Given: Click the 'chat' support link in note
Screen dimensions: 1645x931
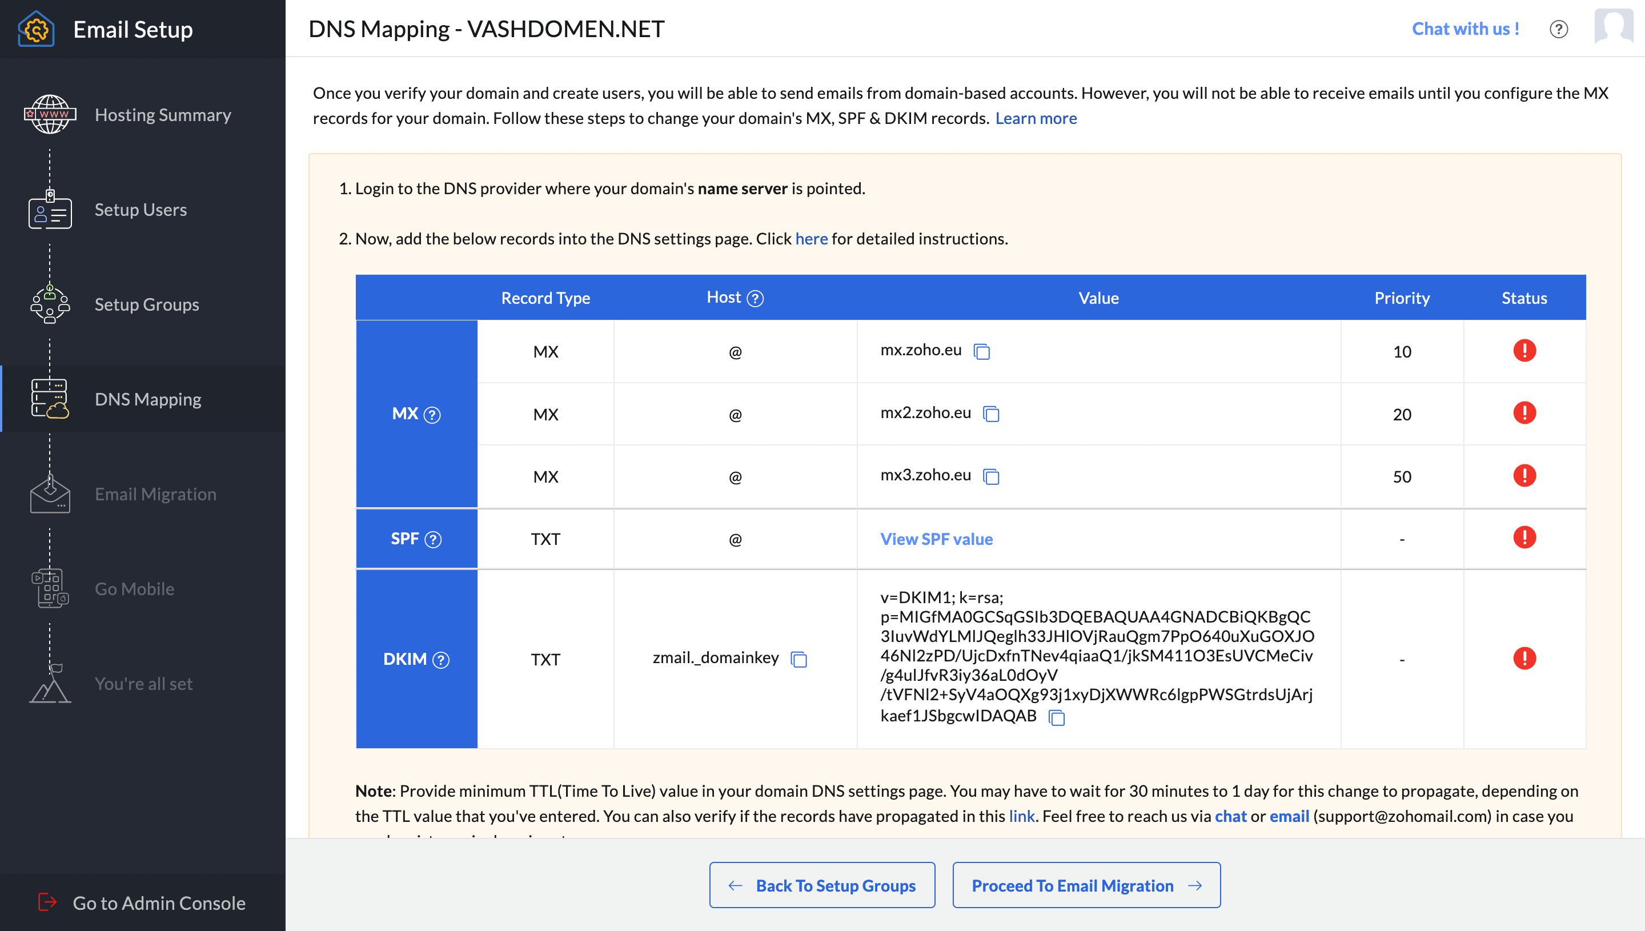Looking at the screenshot, I should click(1231, 817).
